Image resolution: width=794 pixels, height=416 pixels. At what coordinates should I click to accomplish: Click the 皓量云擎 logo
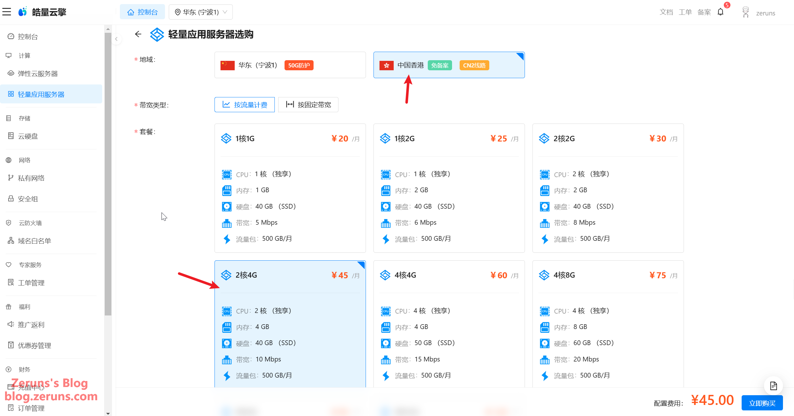coord(43,12)
